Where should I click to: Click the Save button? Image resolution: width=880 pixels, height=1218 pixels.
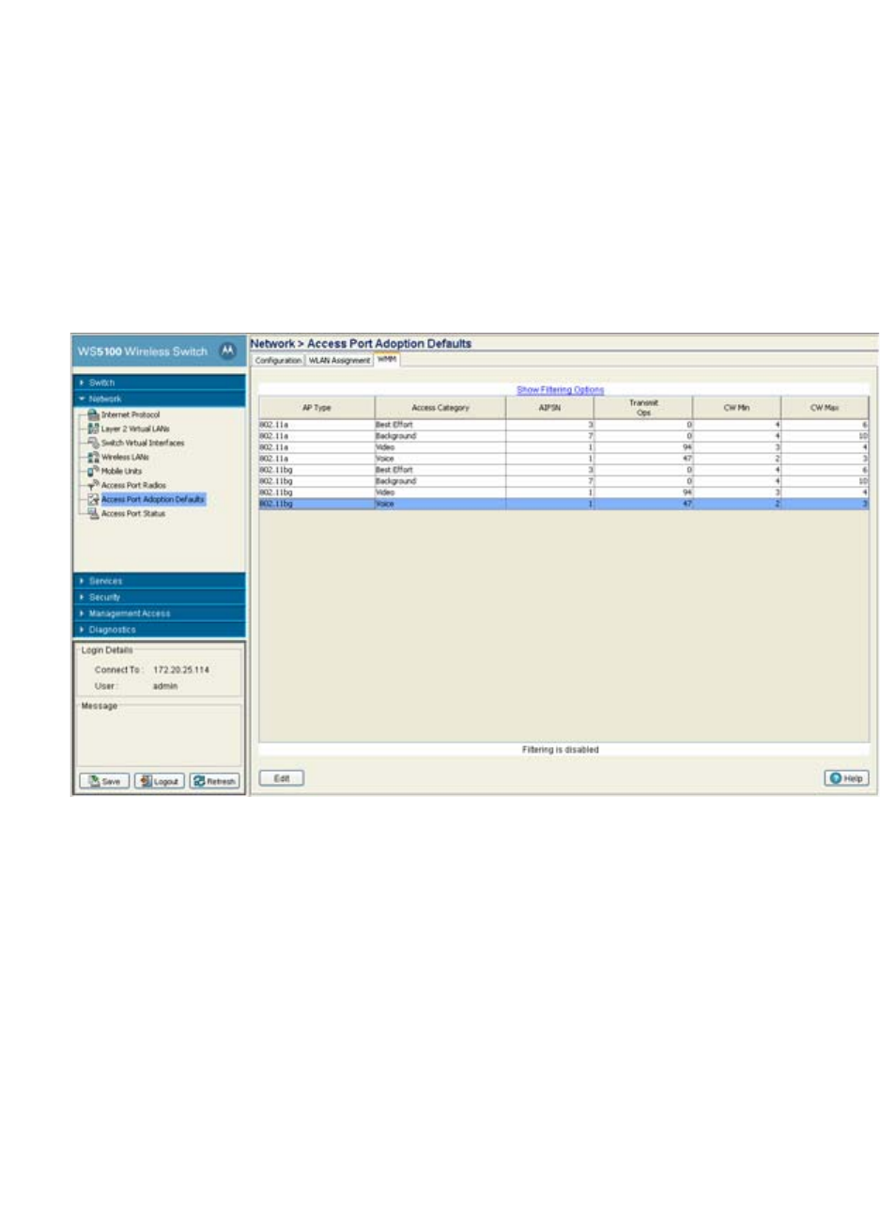pos(104,781)
